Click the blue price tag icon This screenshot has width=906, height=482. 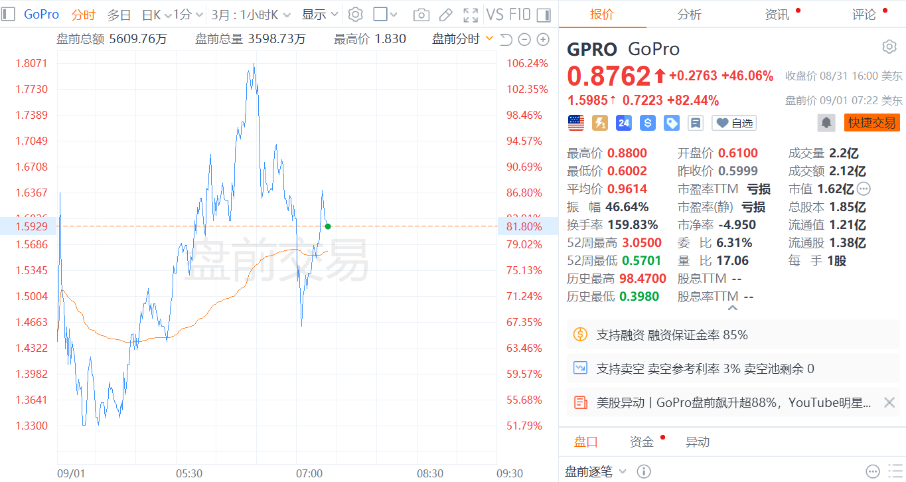(672, 123)
